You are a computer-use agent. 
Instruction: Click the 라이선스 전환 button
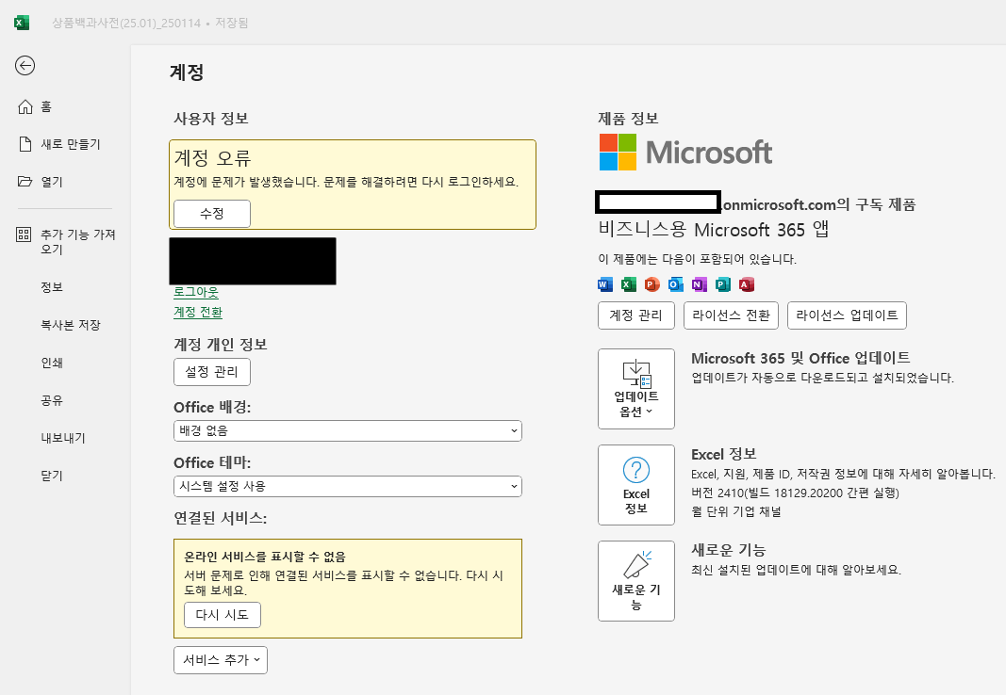pos(731,315)
